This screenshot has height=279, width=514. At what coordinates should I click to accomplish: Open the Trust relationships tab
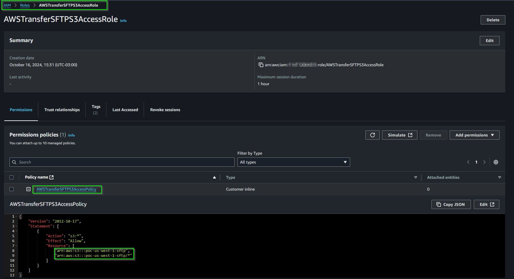[62, 110]
